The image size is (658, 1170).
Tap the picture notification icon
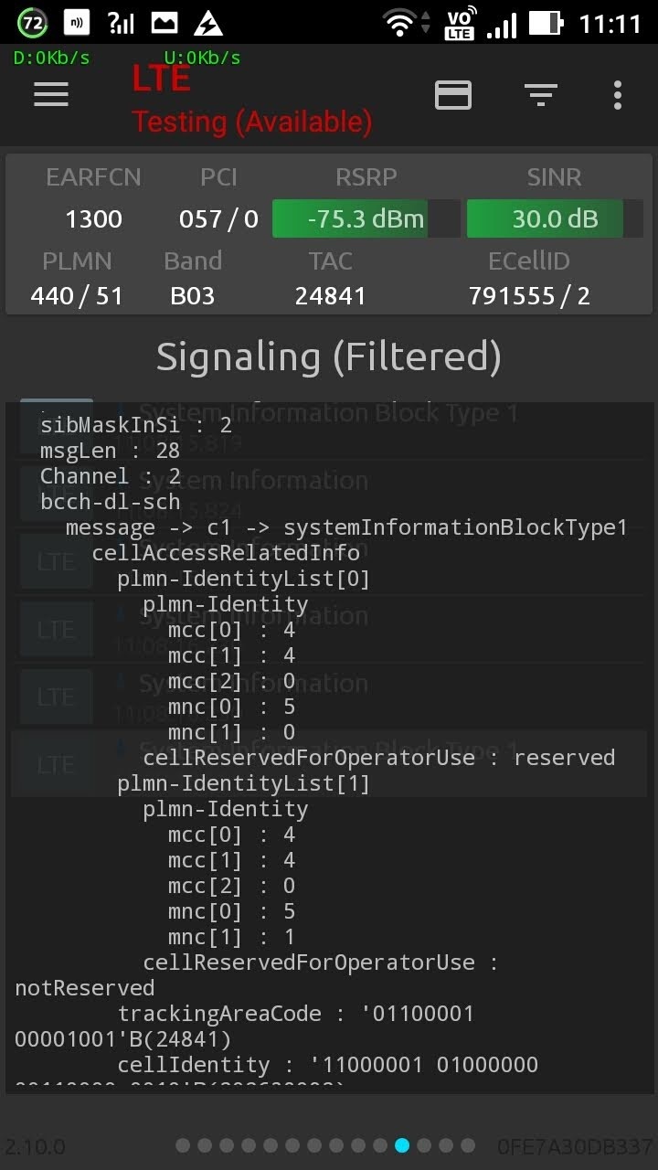click(x=164, y=23)
